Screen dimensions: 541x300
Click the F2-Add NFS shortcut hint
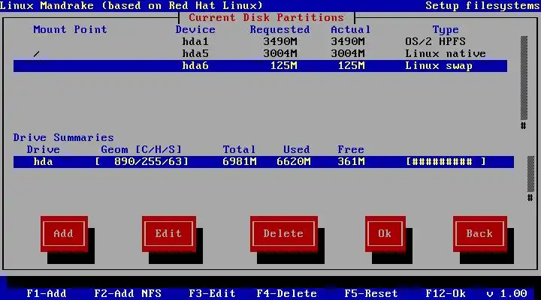pos(128,293)
